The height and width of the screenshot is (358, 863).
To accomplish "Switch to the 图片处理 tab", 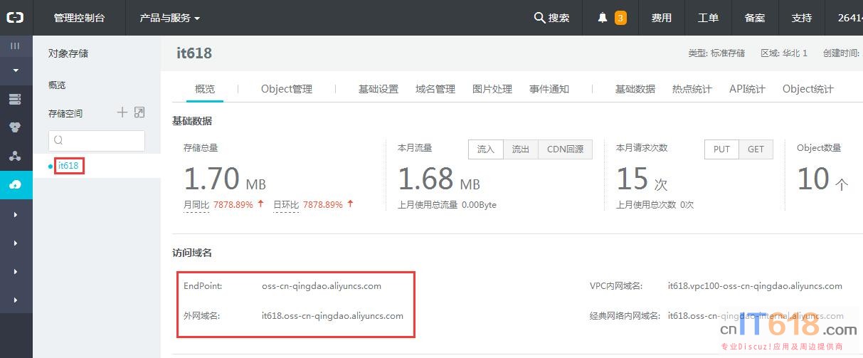I will pos(492,89).
